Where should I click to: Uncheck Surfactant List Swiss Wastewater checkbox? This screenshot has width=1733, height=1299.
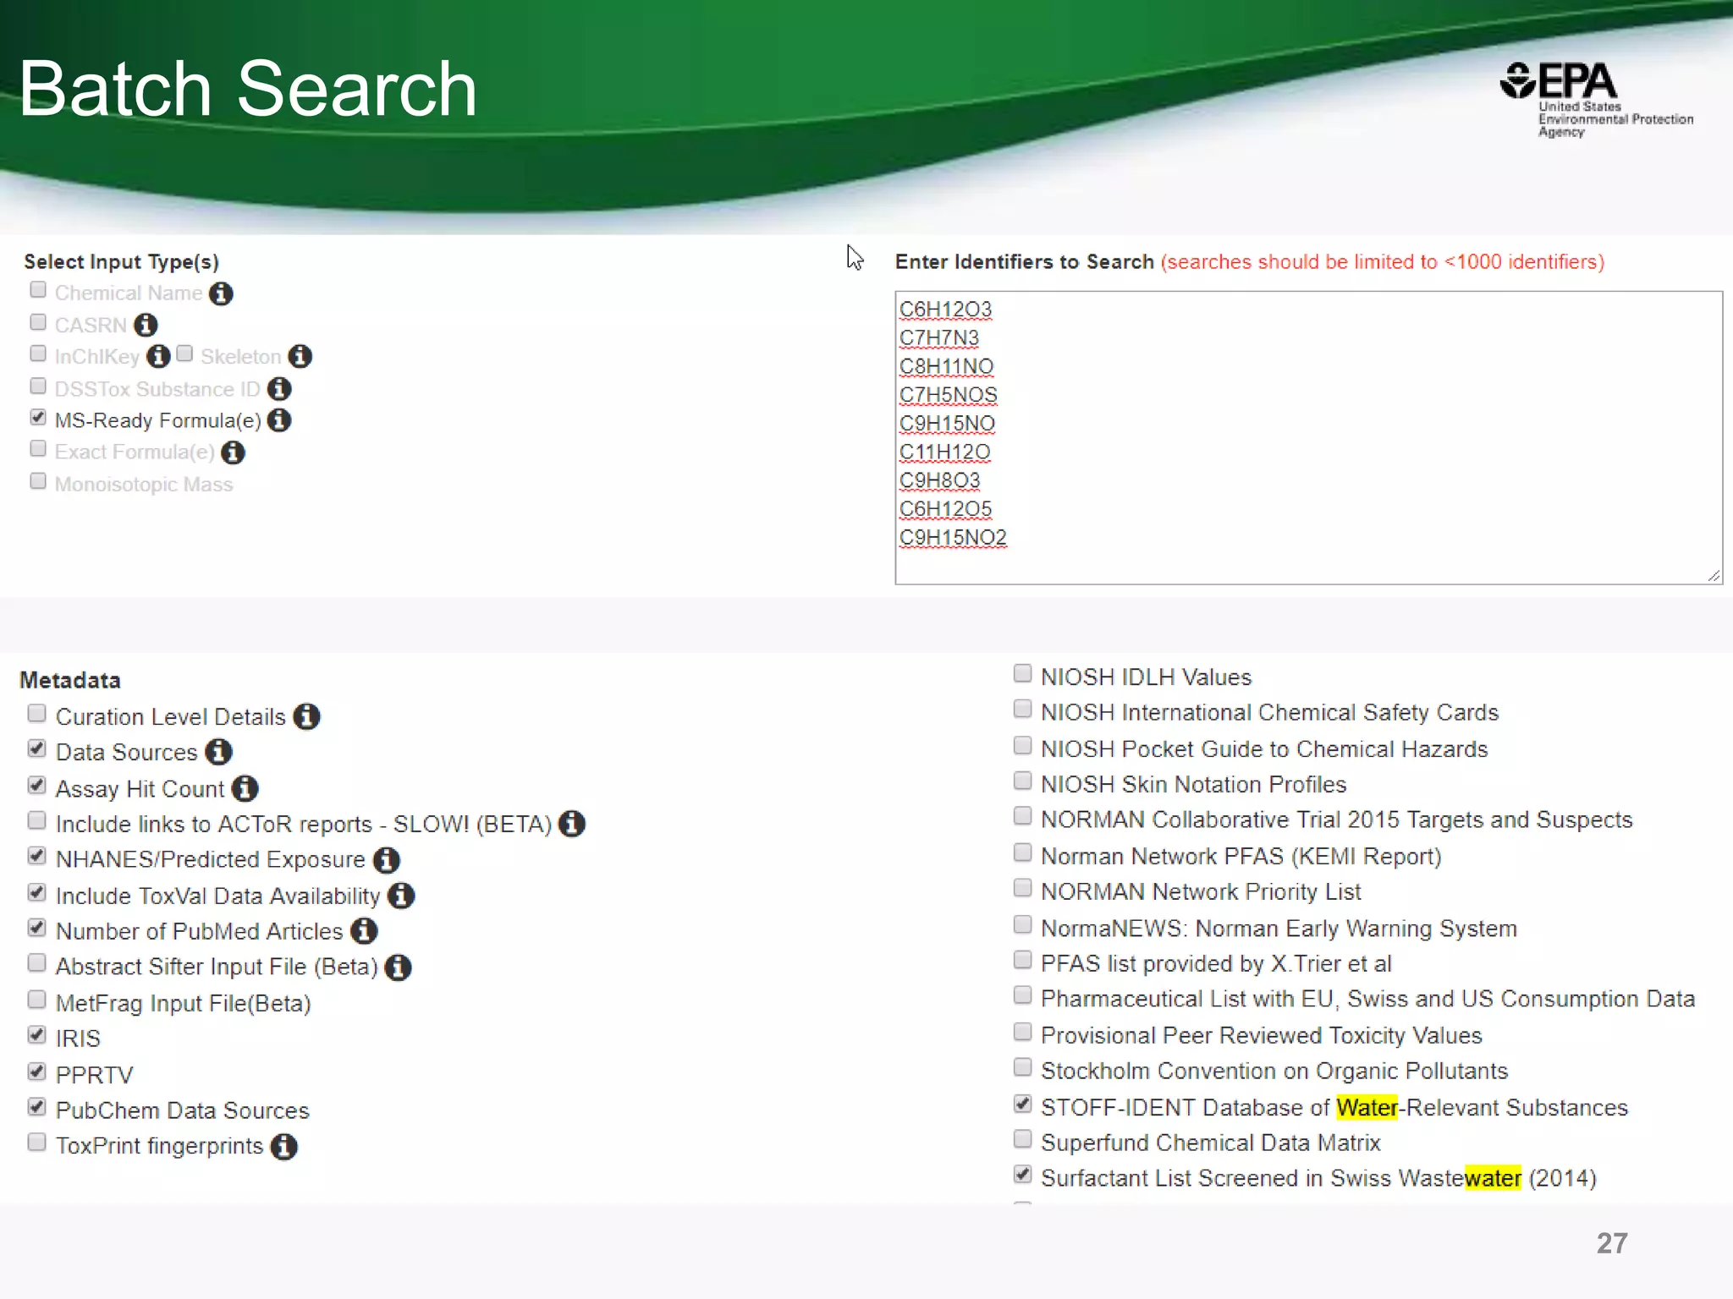coord(1023,1176)
